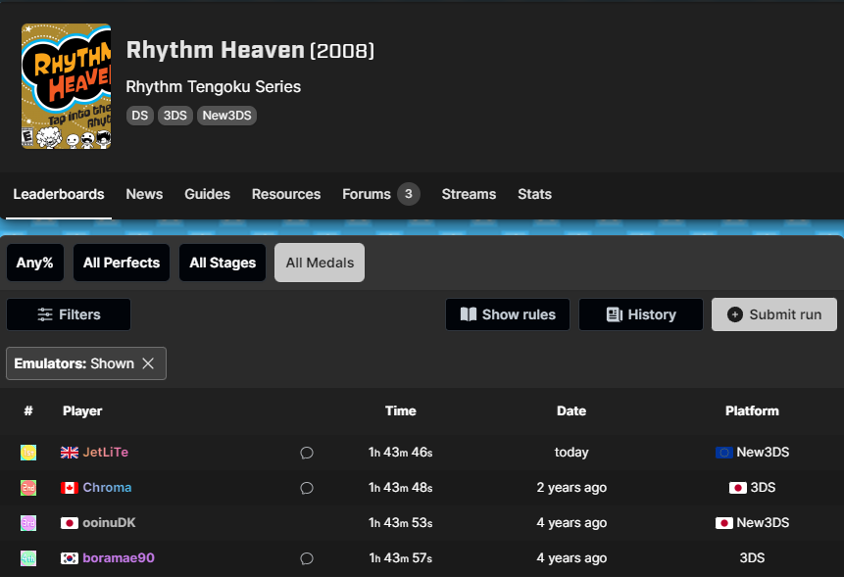Select the All Perfects category

tap(122, 263)
